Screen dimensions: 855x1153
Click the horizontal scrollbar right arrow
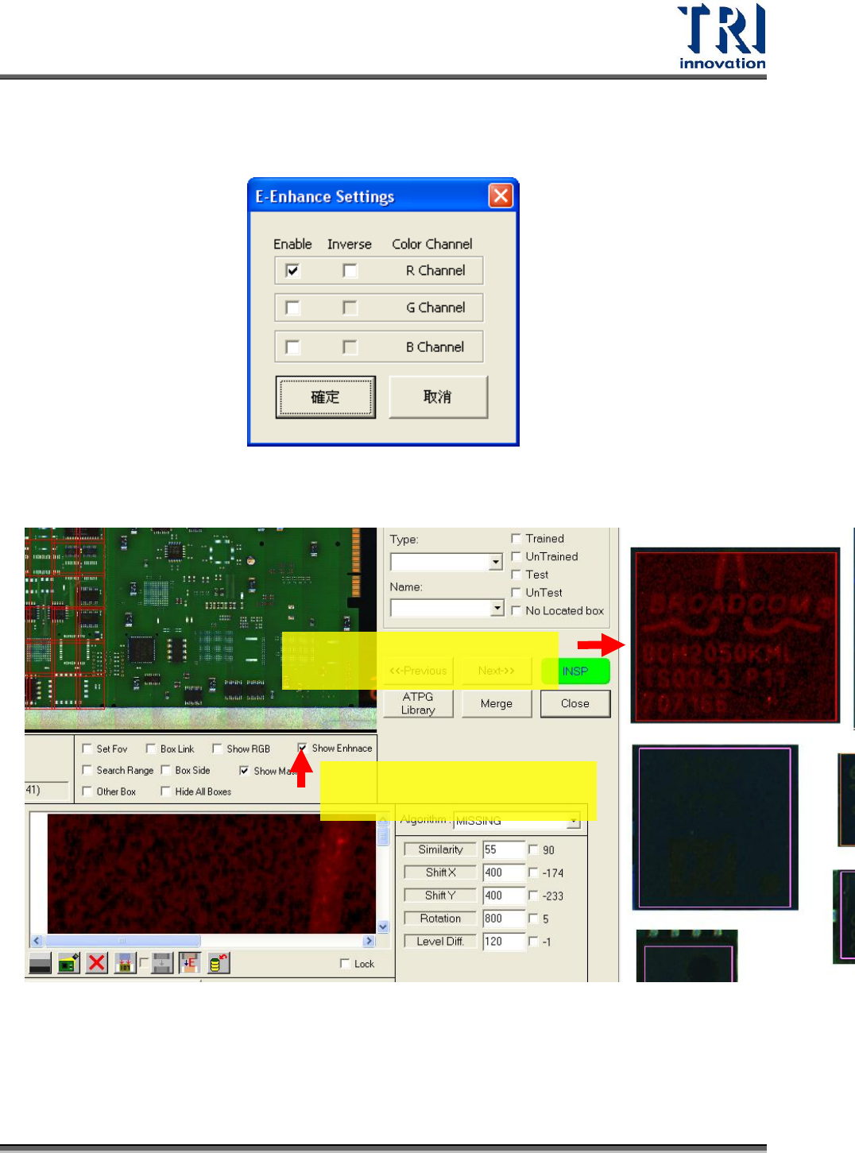tap(369, 941)
